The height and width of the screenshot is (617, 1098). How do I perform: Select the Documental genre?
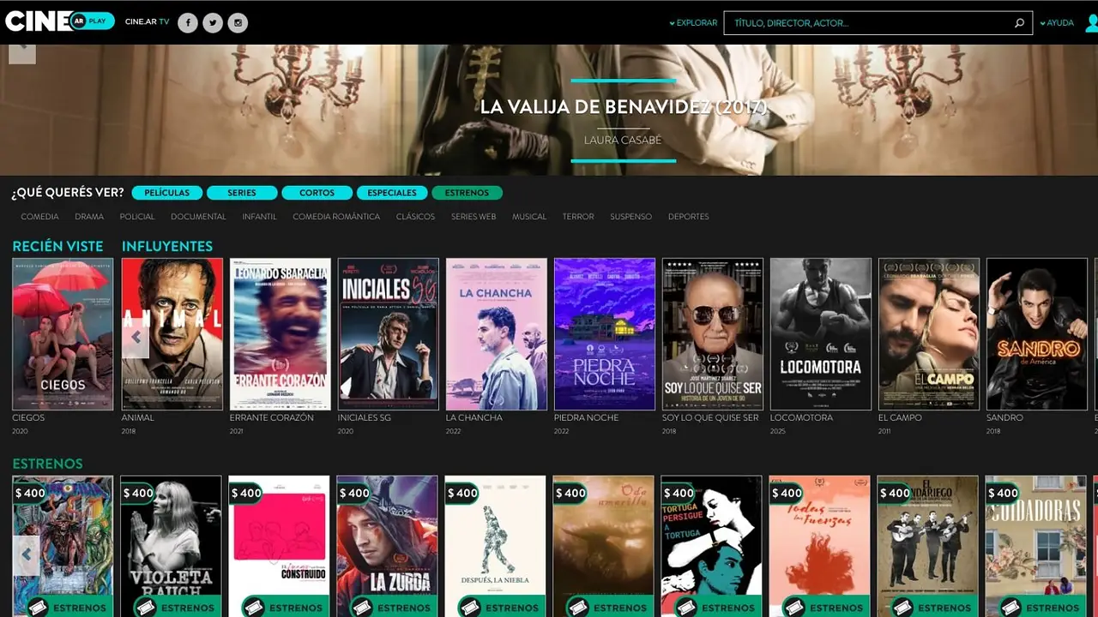click(x=198, y=217)
